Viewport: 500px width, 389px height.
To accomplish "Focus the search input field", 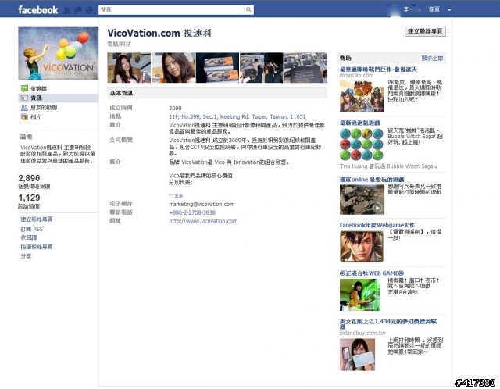I will (172, 10).
